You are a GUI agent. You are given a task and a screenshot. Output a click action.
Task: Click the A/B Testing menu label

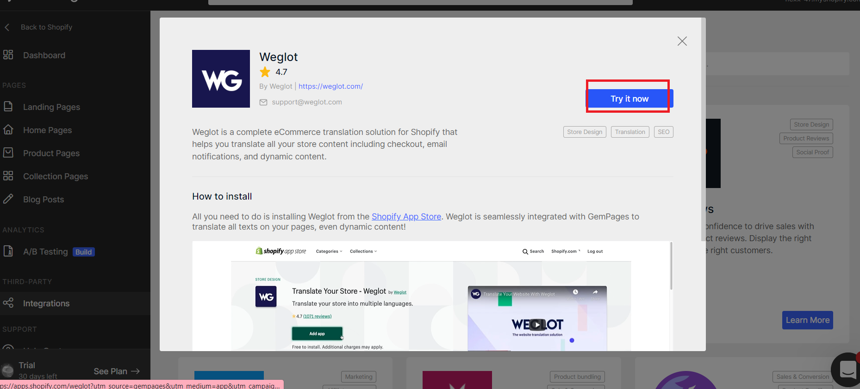(x=45, y=251)
